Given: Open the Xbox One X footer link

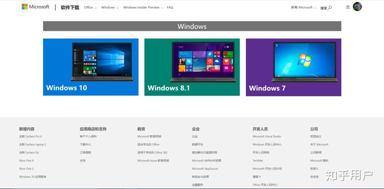Looking at the screenshot, I should click(26, 161).
